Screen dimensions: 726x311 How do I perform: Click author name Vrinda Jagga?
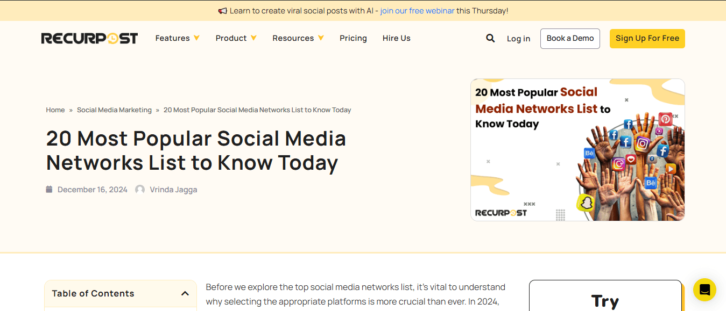pos(173,190)
